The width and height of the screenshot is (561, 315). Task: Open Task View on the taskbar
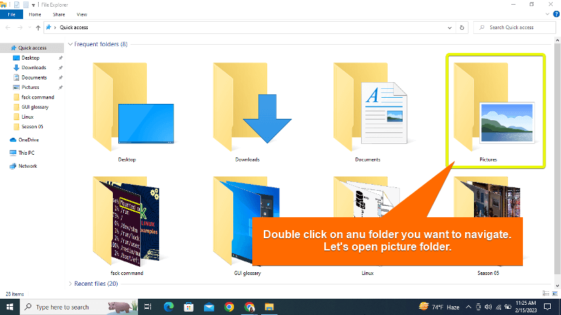[148, 307]
